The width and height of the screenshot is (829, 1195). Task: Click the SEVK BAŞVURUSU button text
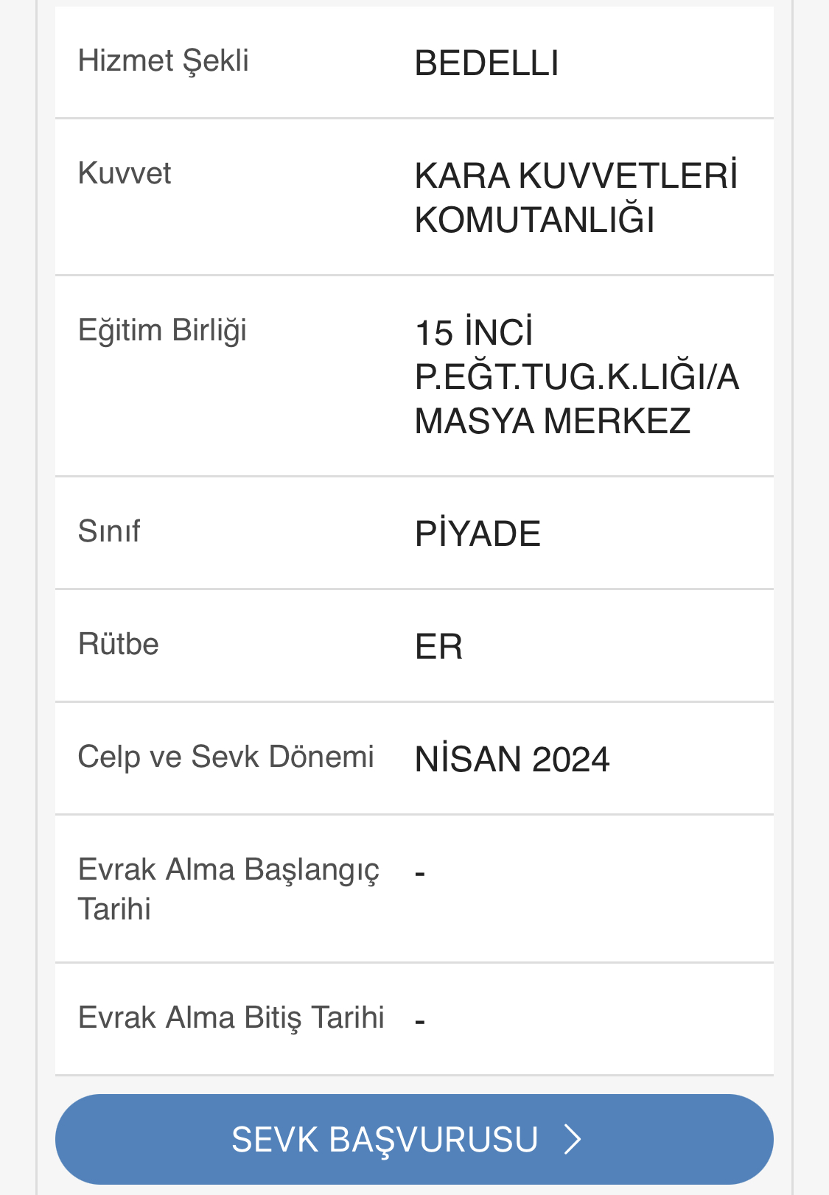(385, 1140)
